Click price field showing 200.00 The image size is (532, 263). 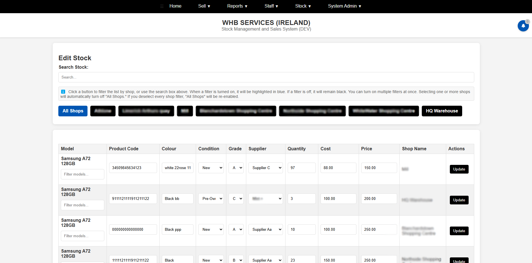[379, 199]
